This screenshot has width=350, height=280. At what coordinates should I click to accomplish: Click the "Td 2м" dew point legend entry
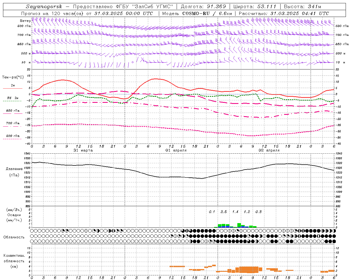pyautogui.click(x=13, y=98)
